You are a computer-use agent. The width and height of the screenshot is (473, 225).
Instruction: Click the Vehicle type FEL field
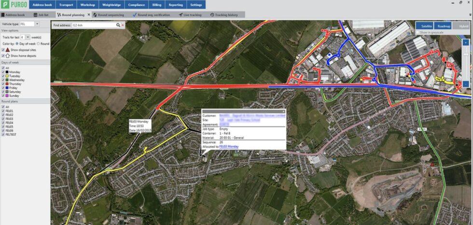(27, 24)
